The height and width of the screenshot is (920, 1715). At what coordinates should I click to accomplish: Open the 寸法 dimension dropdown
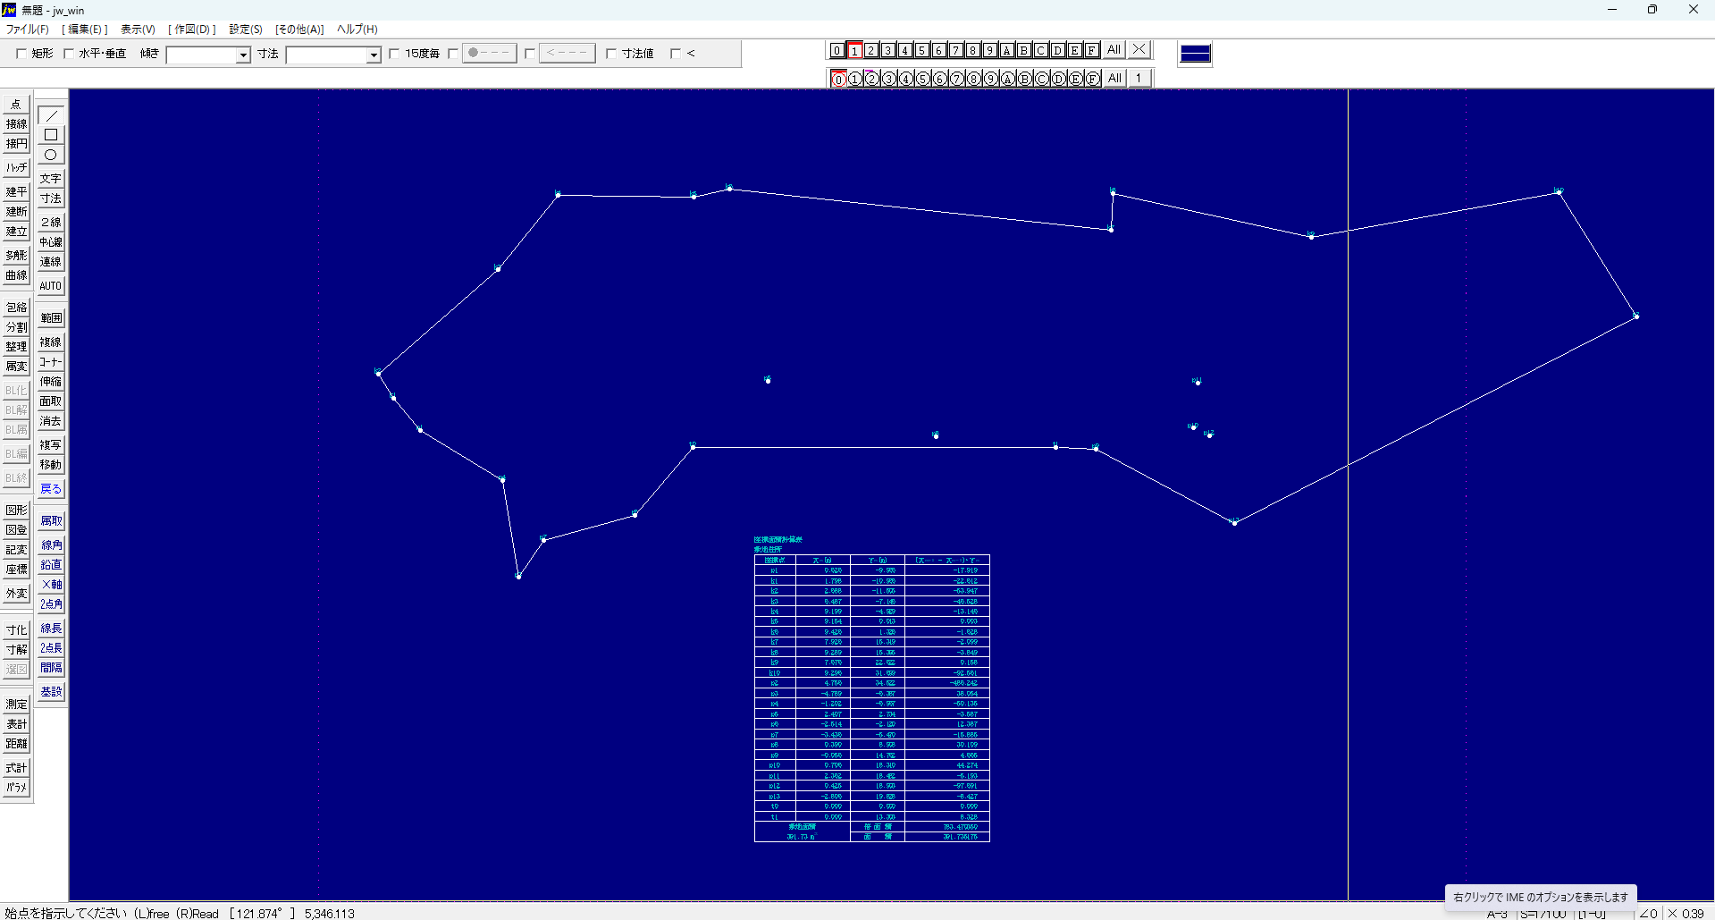coord(374,55)
